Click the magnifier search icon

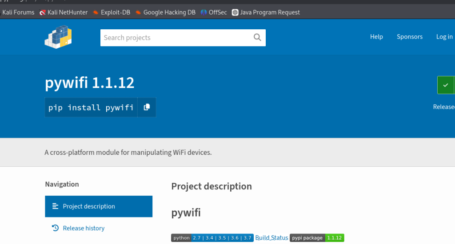[257, 37]
